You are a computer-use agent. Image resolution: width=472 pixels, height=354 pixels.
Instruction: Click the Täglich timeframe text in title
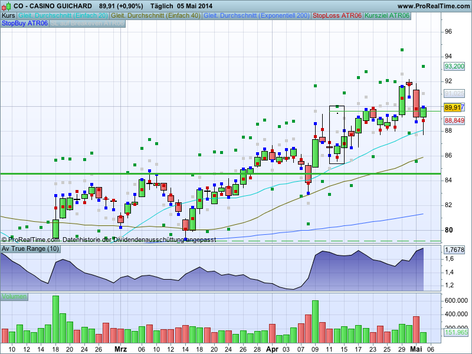click(162, 6)
